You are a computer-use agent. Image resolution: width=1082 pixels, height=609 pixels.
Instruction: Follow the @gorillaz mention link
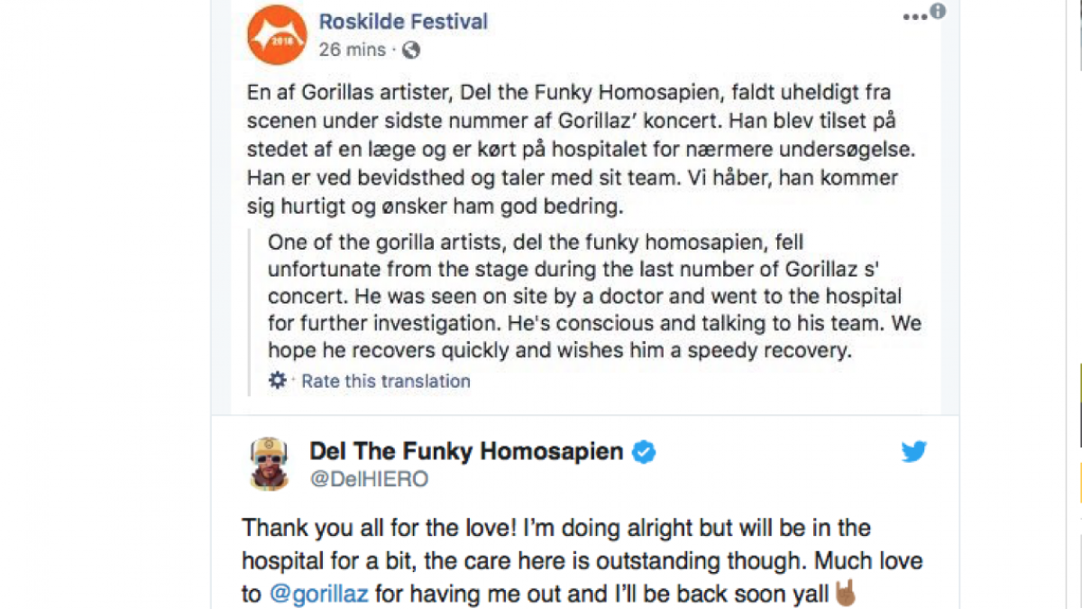click(318, 595)
